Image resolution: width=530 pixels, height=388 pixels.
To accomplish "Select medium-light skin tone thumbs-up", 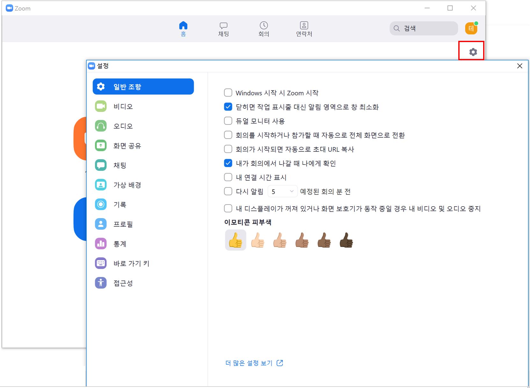I will click(280, 240).
